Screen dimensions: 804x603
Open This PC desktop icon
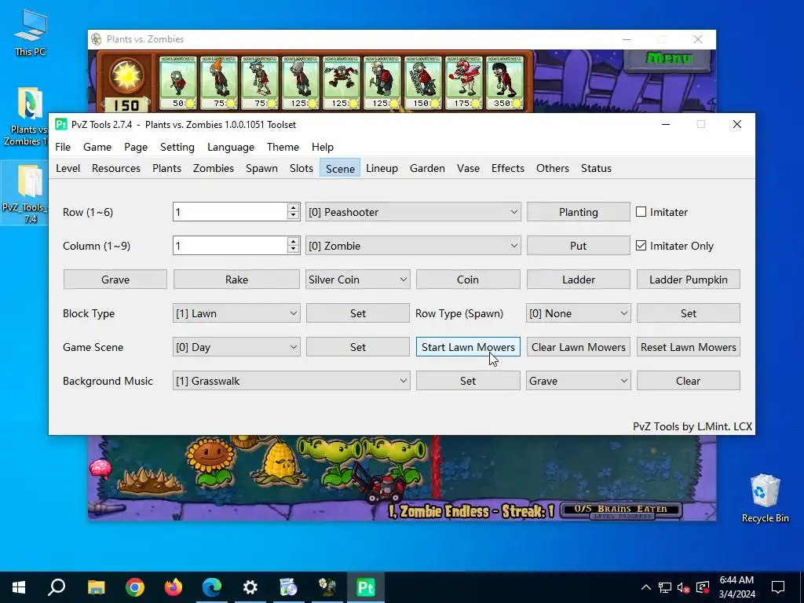31,33
